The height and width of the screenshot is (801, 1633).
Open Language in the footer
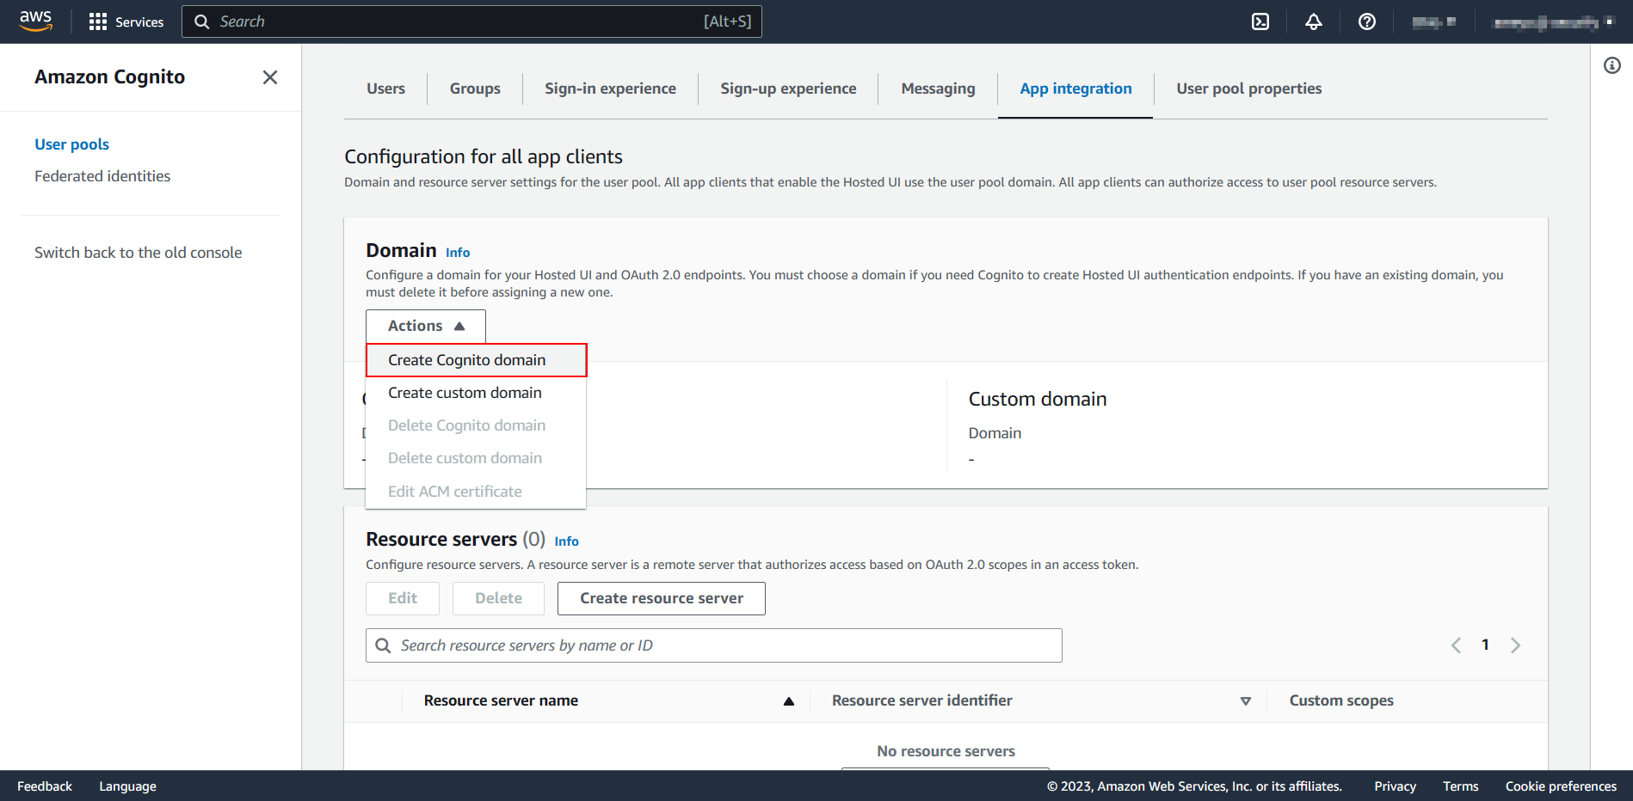pos(127,786)
